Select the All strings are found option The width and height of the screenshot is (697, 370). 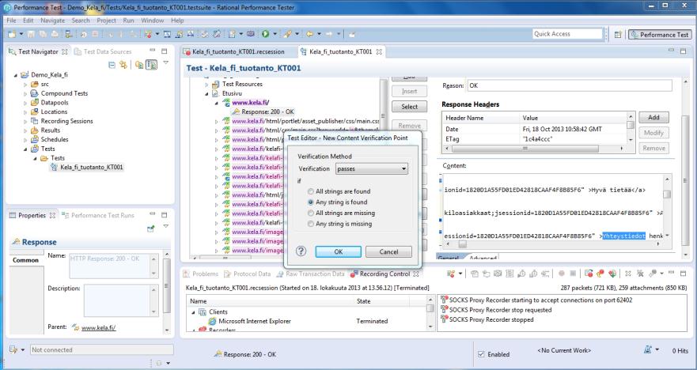311,191
